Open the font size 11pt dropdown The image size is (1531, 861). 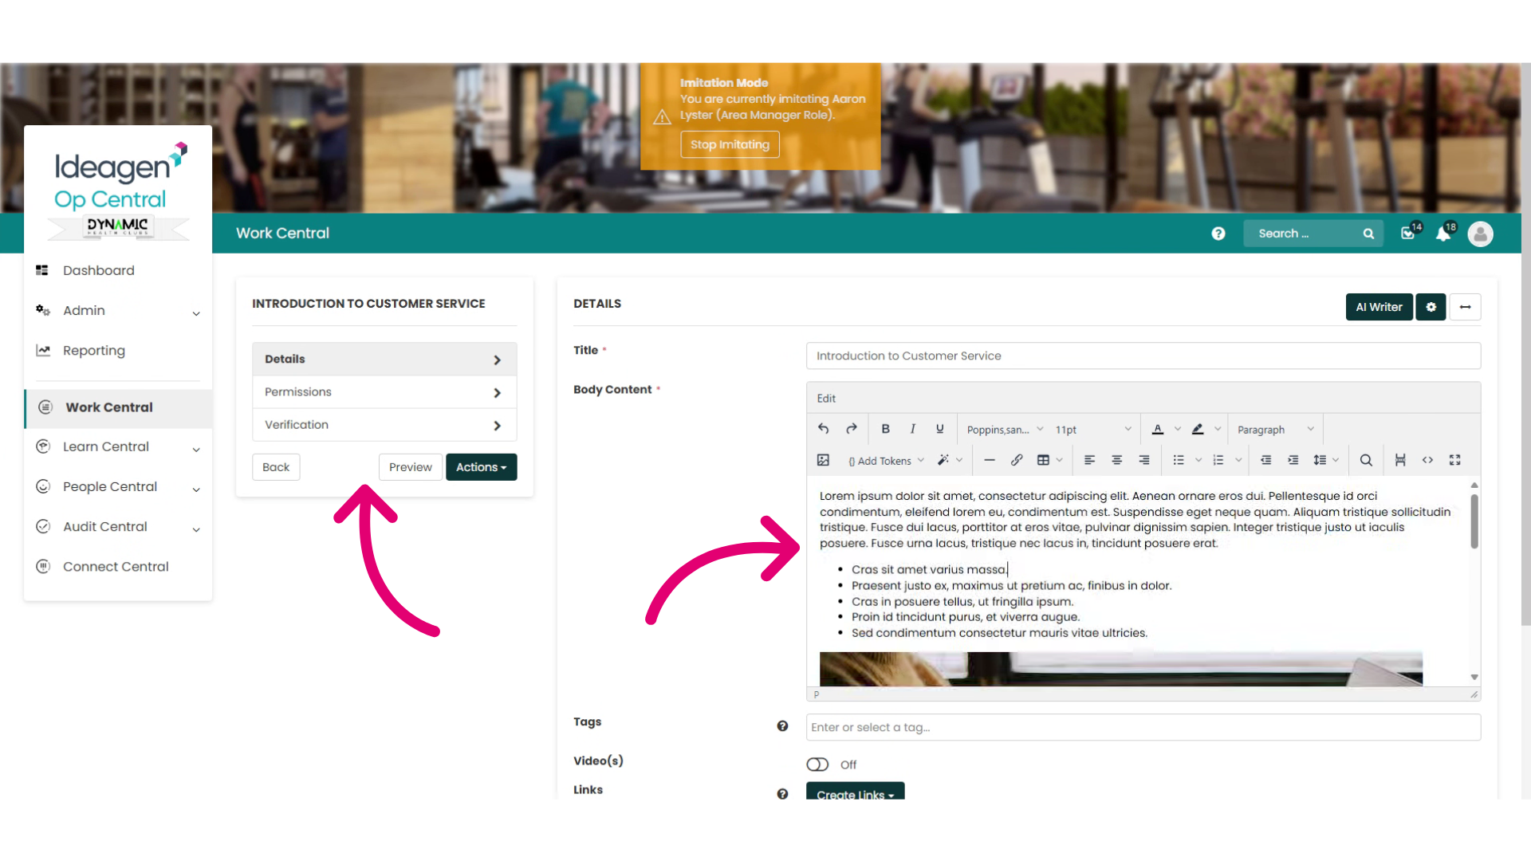click(1092, 430)
